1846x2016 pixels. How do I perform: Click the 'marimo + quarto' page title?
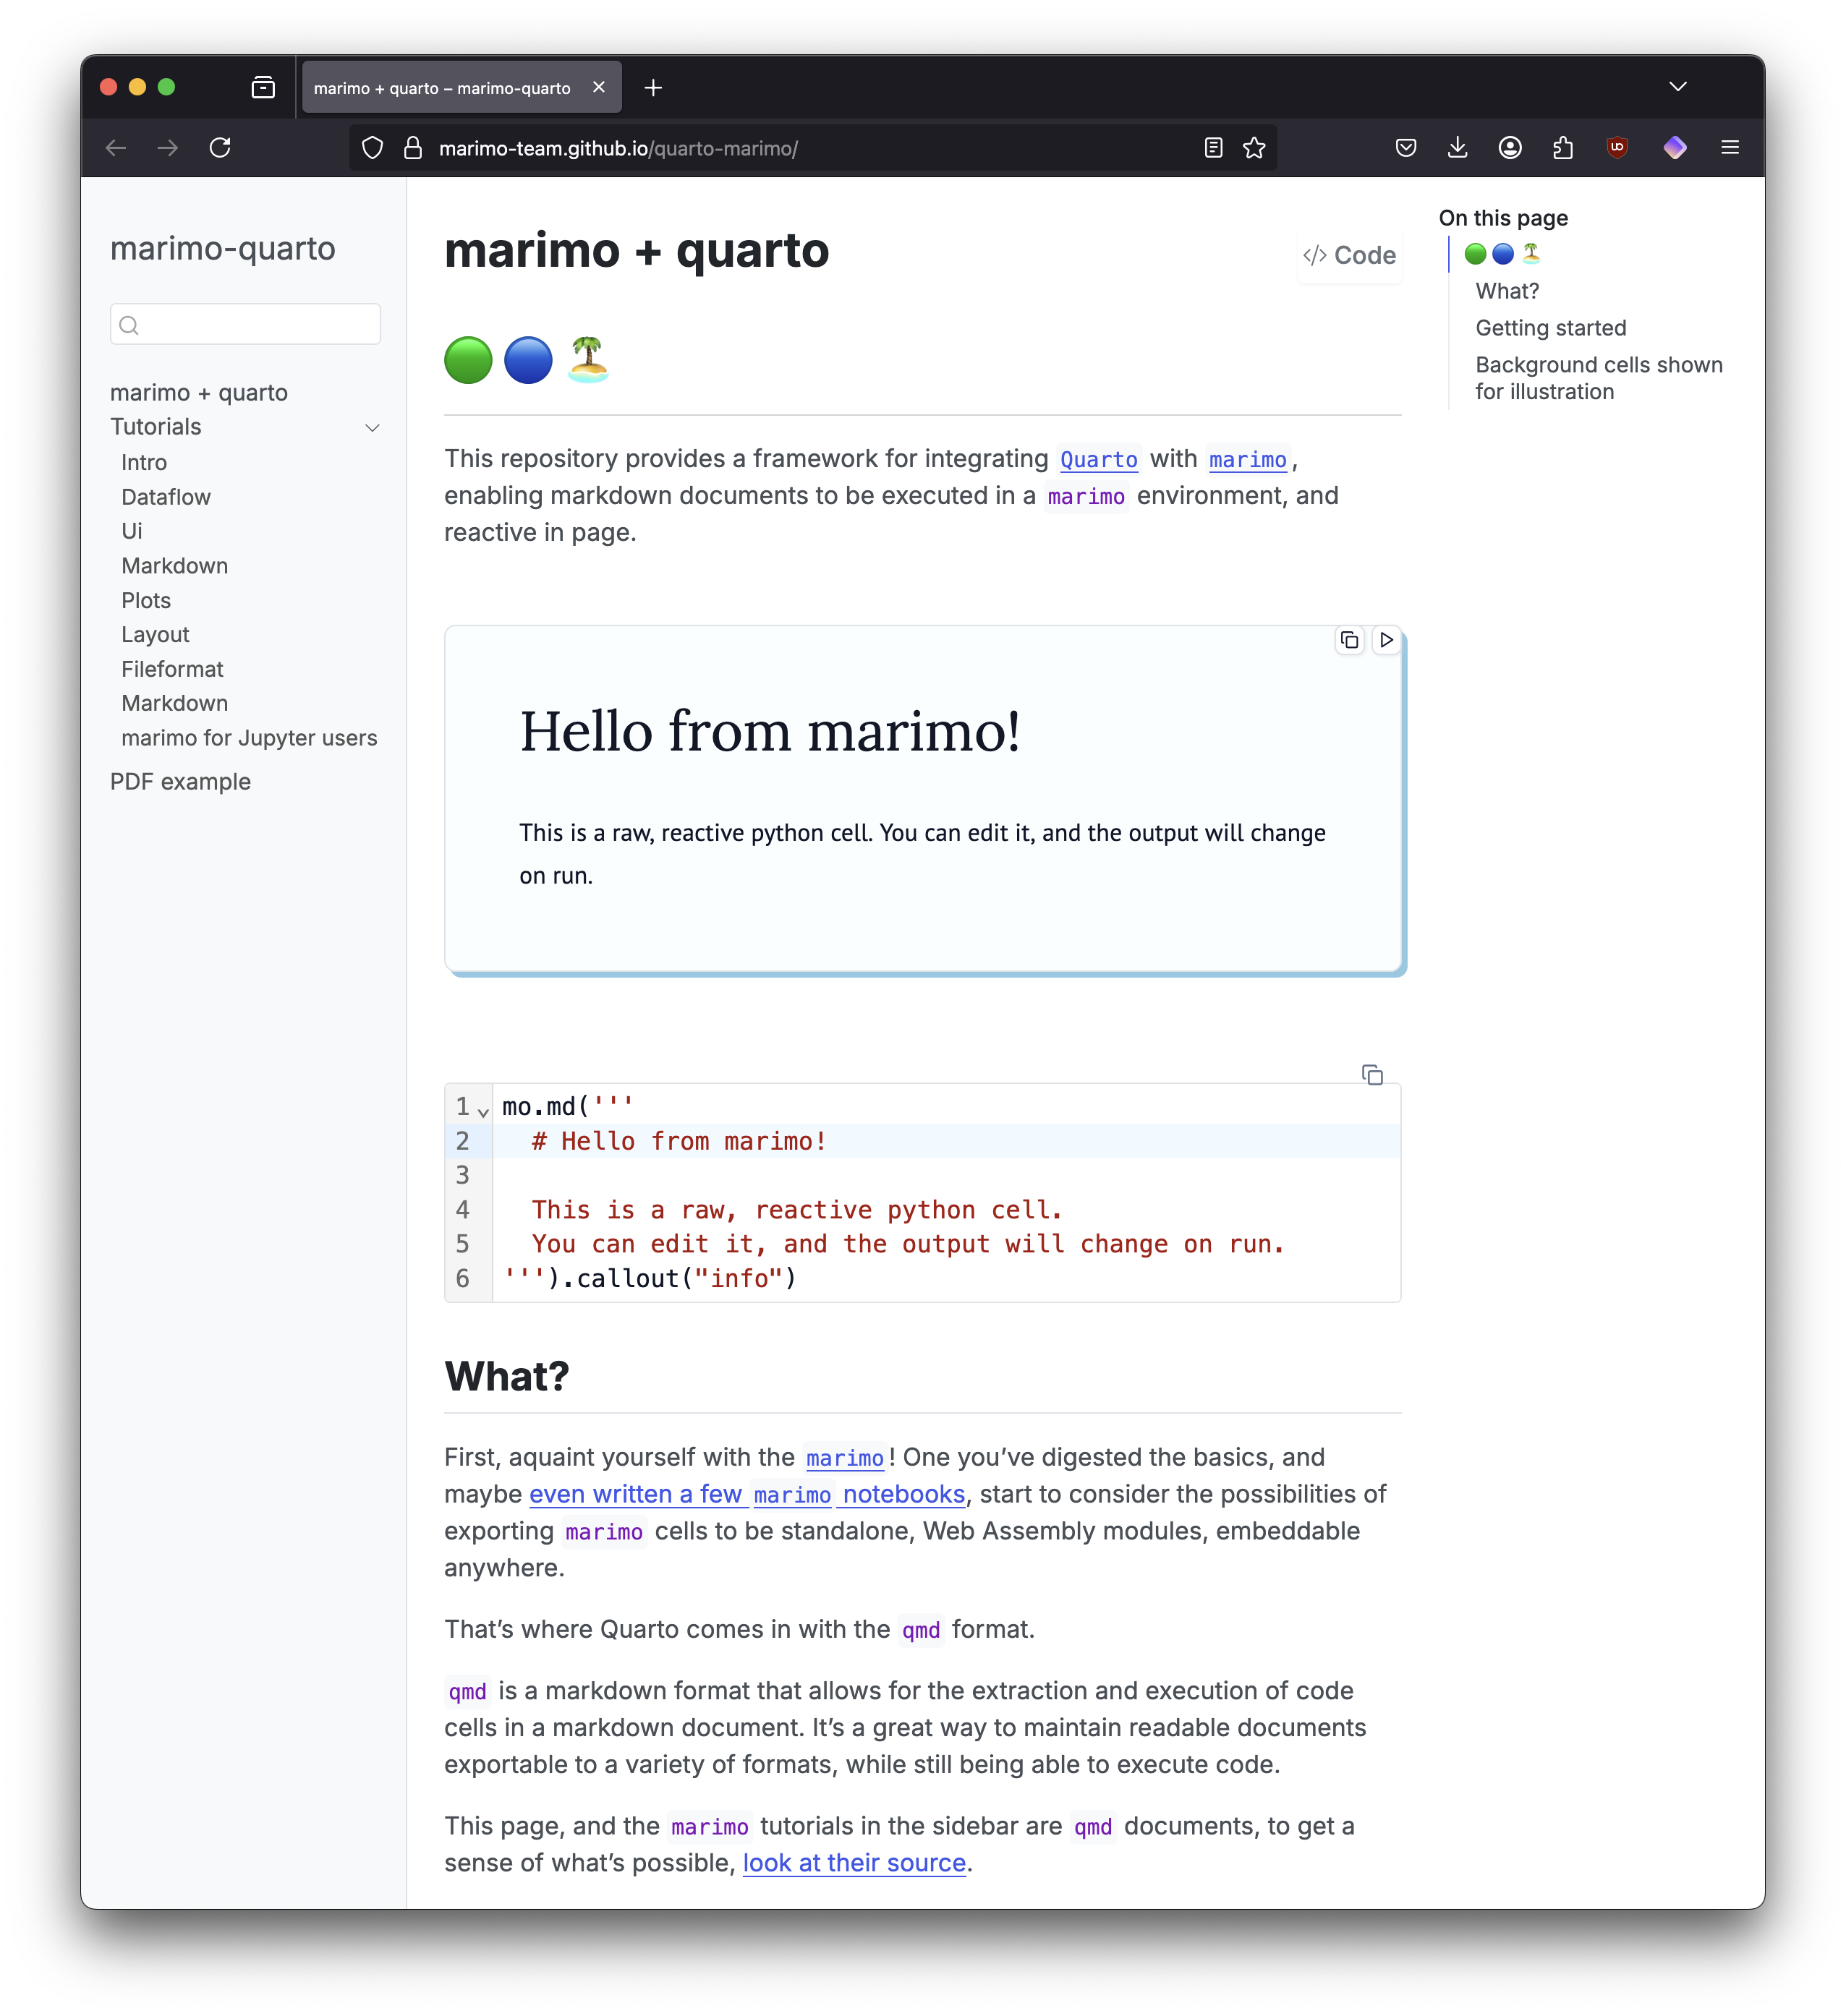click(x=637, y=250)
